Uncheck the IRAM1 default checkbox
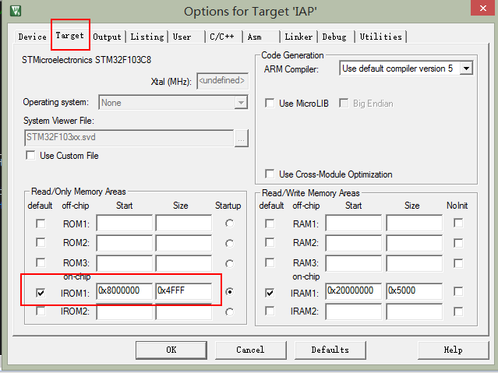Image resolution: width=498 pixels, height=373 pixels. [x=270, y=292]
